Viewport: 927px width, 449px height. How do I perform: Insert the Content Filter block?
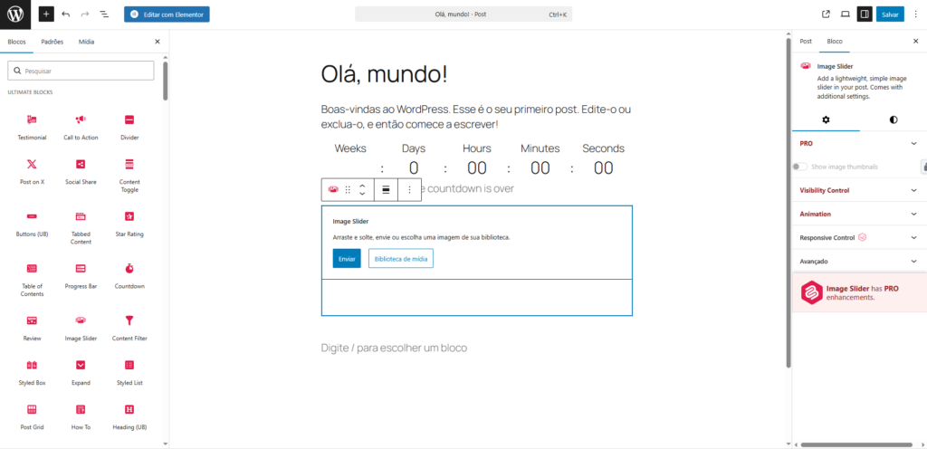pos(129,328)
